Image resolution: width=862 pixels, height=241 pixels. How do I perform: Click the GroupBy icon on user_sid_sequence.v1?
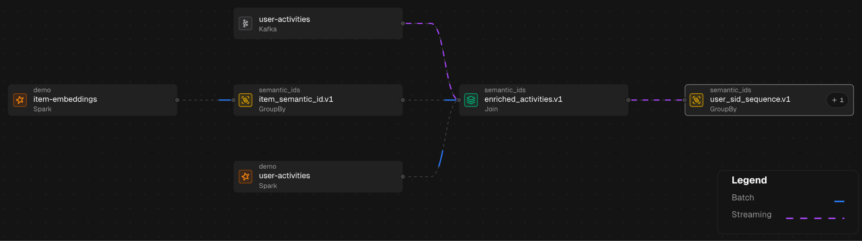pyautogui.click(x=697, y=100)
